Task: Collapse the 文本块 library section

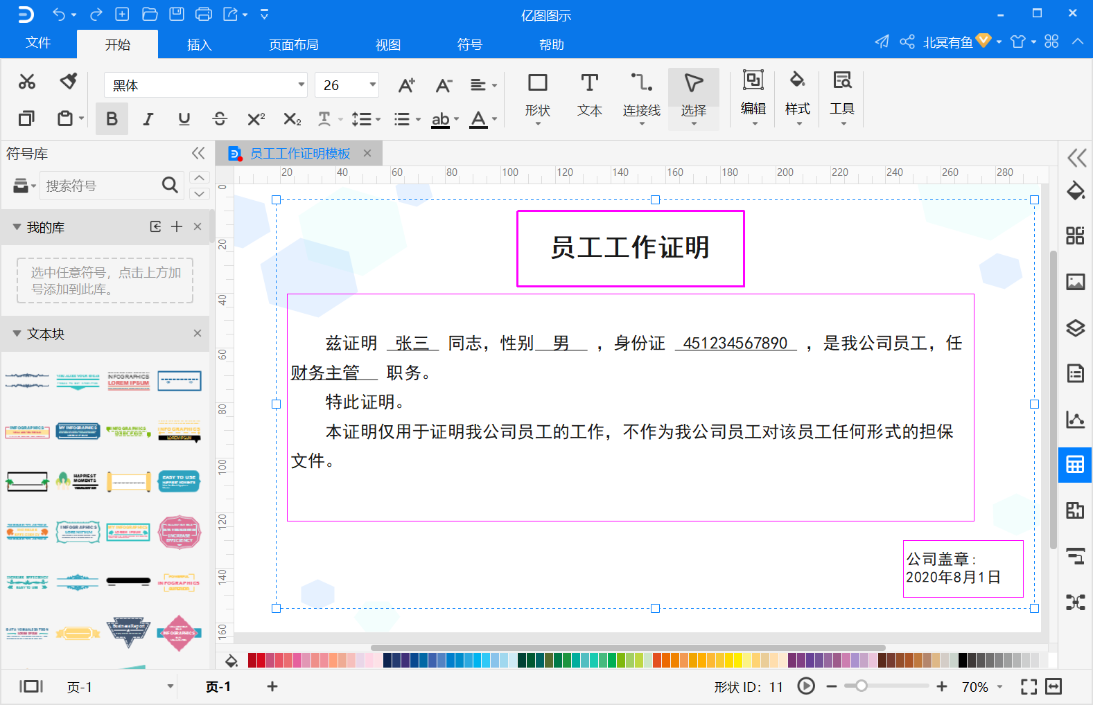Action: pos(17,334)
